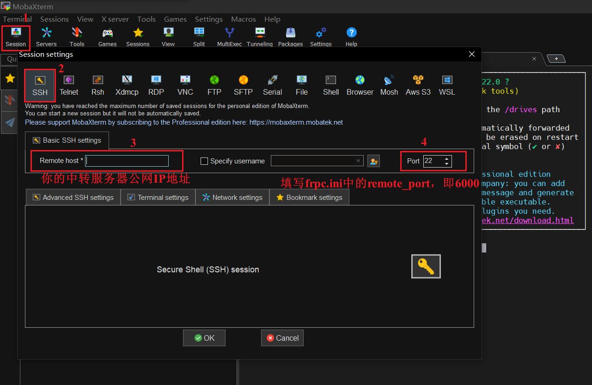The height and width of the screenshot is (385, 592).
Task: Select the Aws S3 session type
Action: [418, 85]
